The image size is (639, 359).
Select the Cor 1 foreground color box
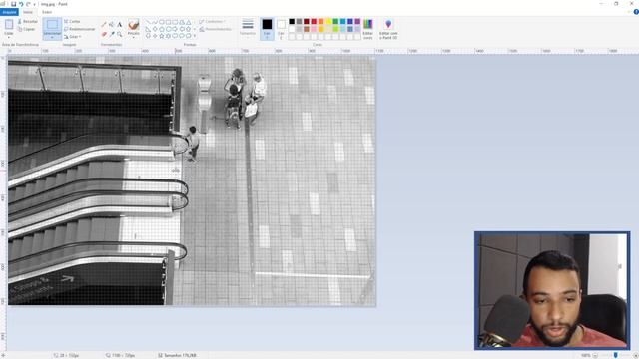tap(267, 29)
